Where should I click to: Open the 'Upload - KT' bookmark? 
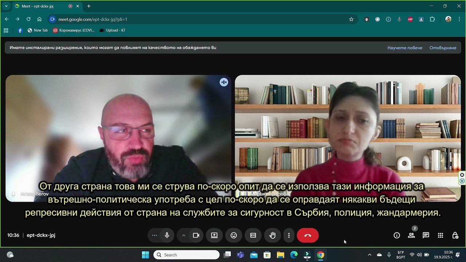tap(112, 30)
